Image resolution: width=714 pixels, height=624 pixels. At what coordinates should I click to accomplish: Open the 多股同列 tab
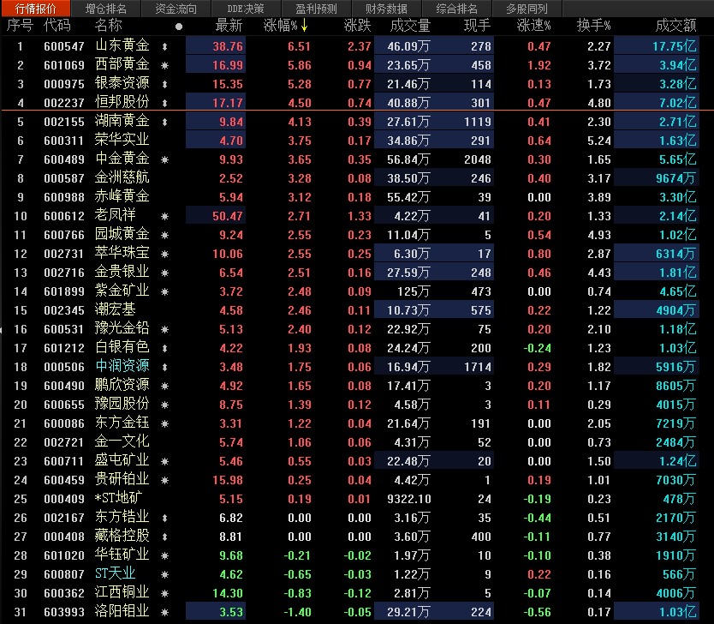pyautogui.click(x=527, y=9)
